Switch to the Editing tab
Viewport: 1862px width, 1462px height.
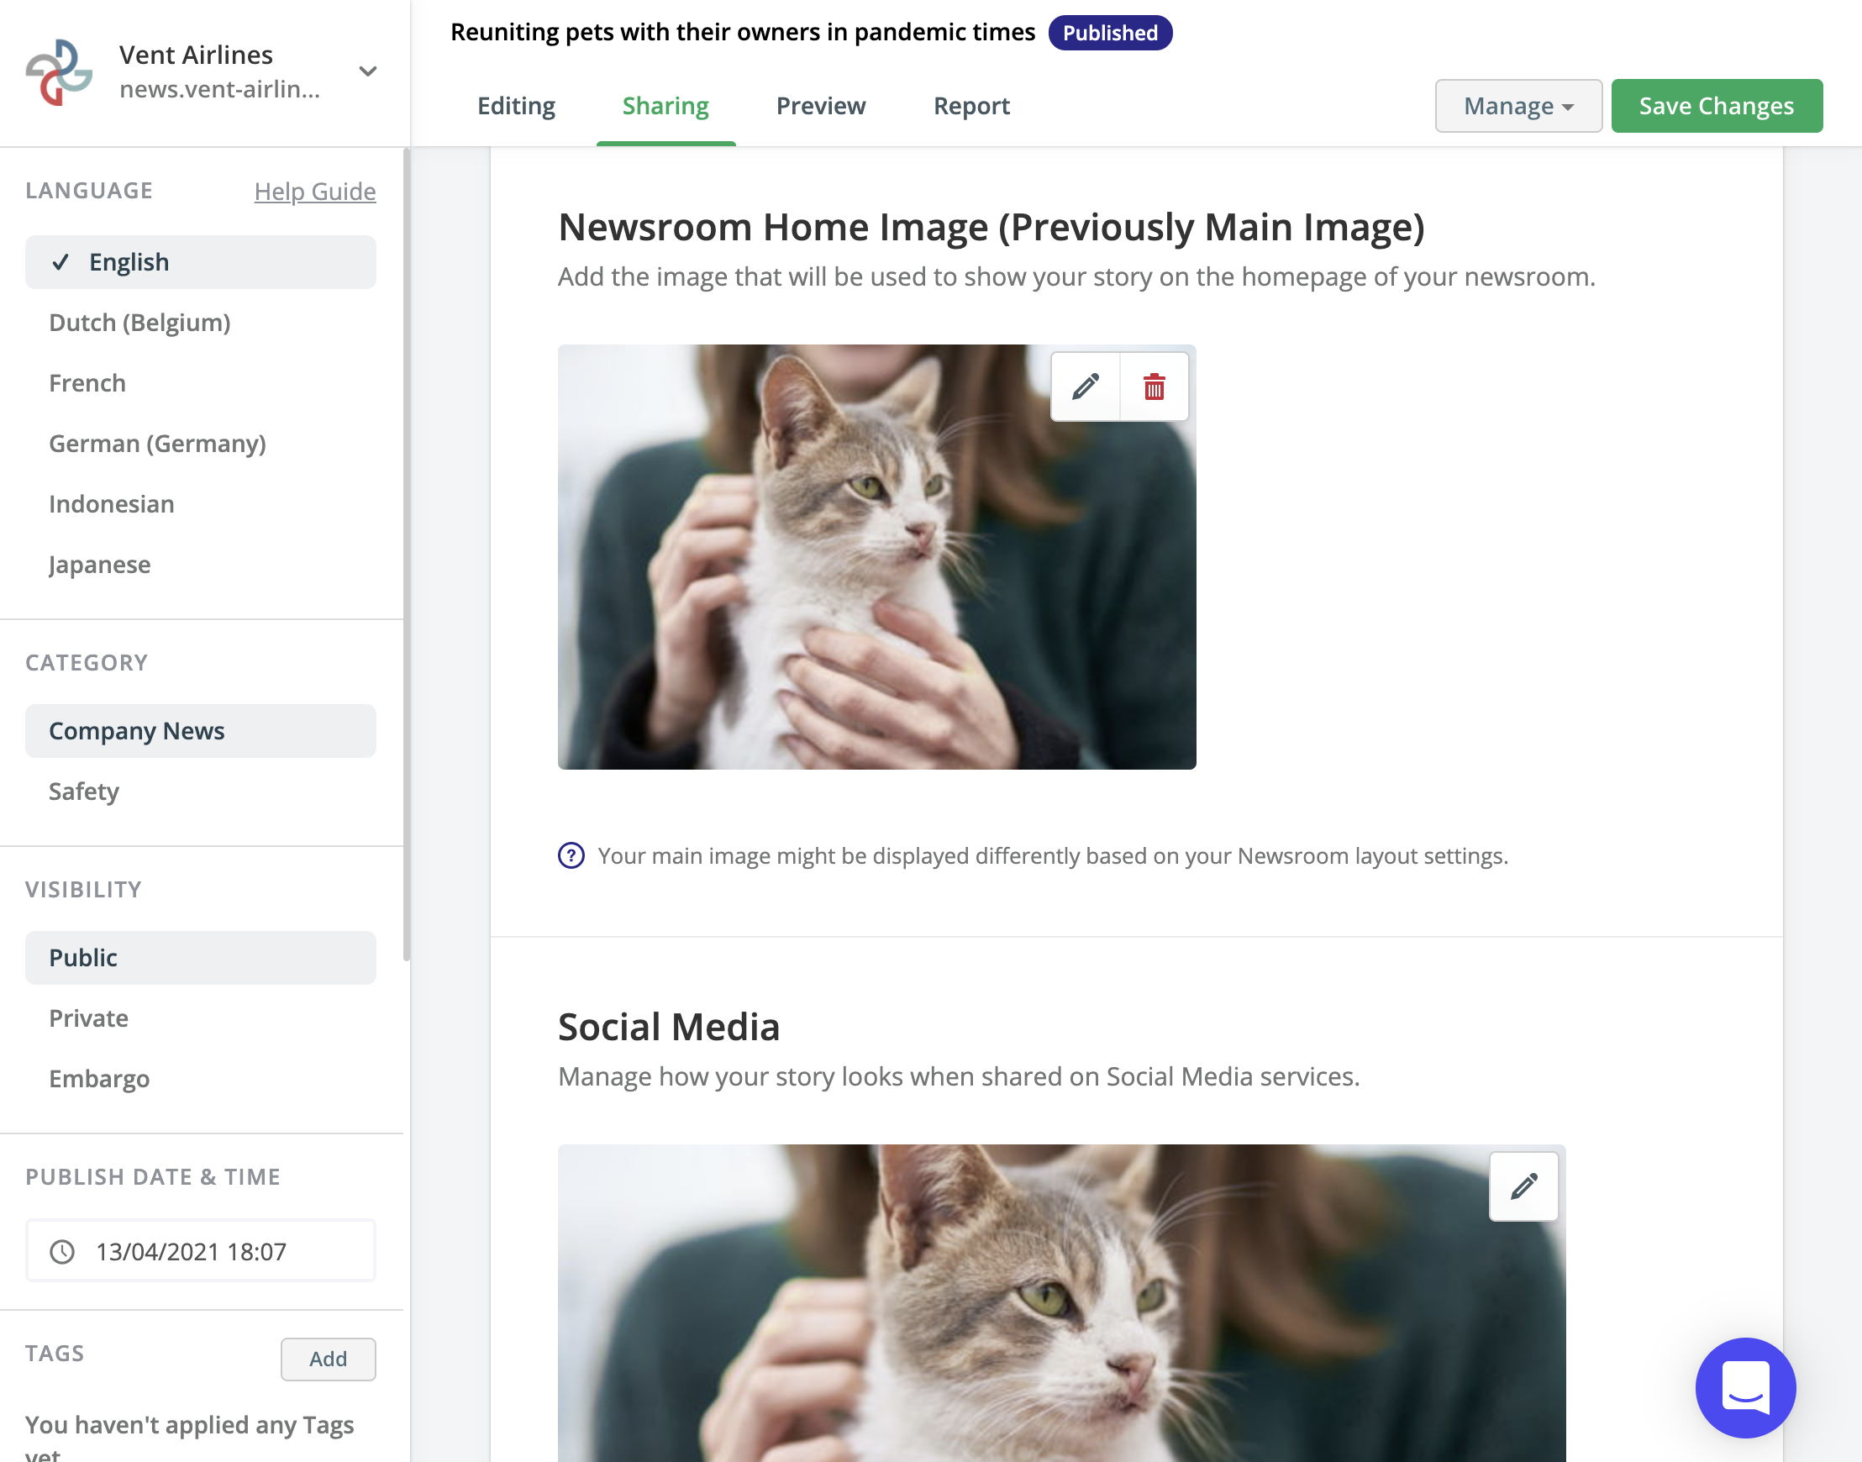517,106
